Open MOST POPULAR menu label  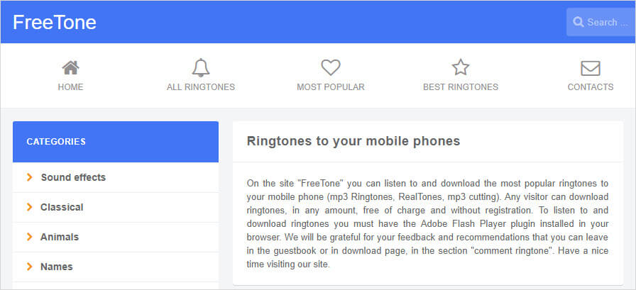coord(331,87)
